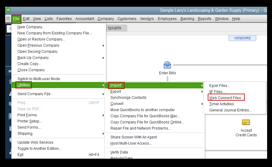Select New Company from Existing Company File...
This screenshot has height=167, width=272.
coord(59,33)
